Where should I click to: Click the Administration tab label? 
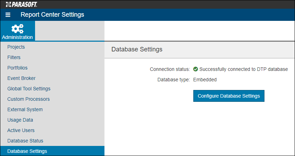click(x=17, y=37)
